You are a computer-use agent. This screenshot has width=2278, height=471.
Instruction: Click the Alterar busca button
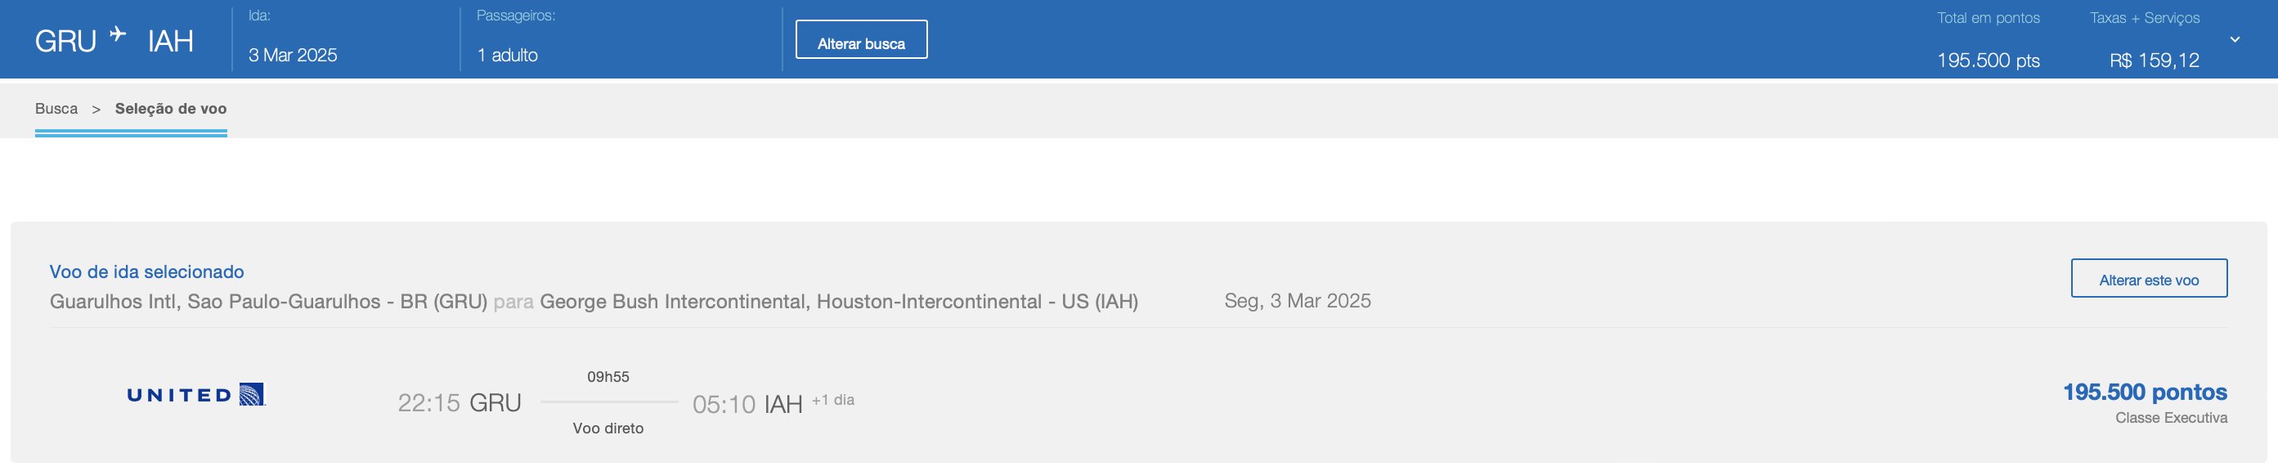pyautogui.click(x=860, y=40)
